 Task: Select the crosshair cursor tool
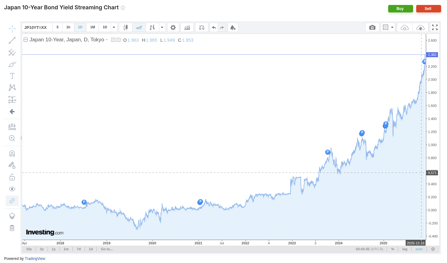(12, 29)
